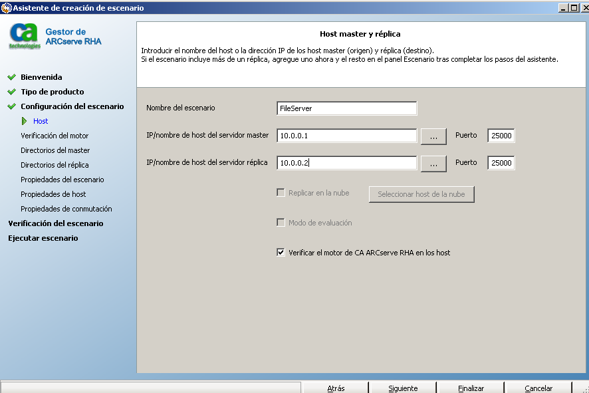589x393 pixels.
Task: Select the Host step link
Action: [x=41, y=121]
